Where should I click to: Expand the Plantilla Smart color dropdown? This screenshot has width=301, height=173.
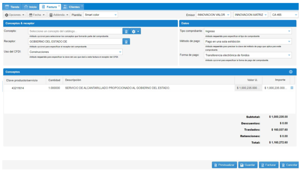click(x=115, y=15)
